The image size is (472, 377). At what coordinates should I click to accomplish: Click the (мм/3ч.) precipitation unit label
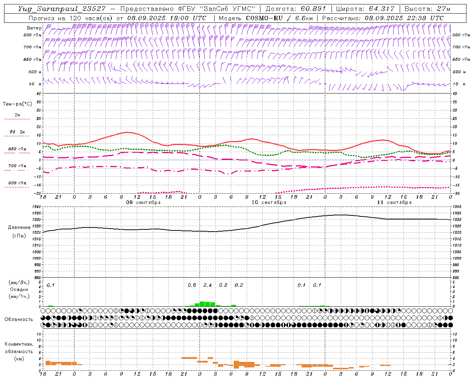tap(19, 282)
